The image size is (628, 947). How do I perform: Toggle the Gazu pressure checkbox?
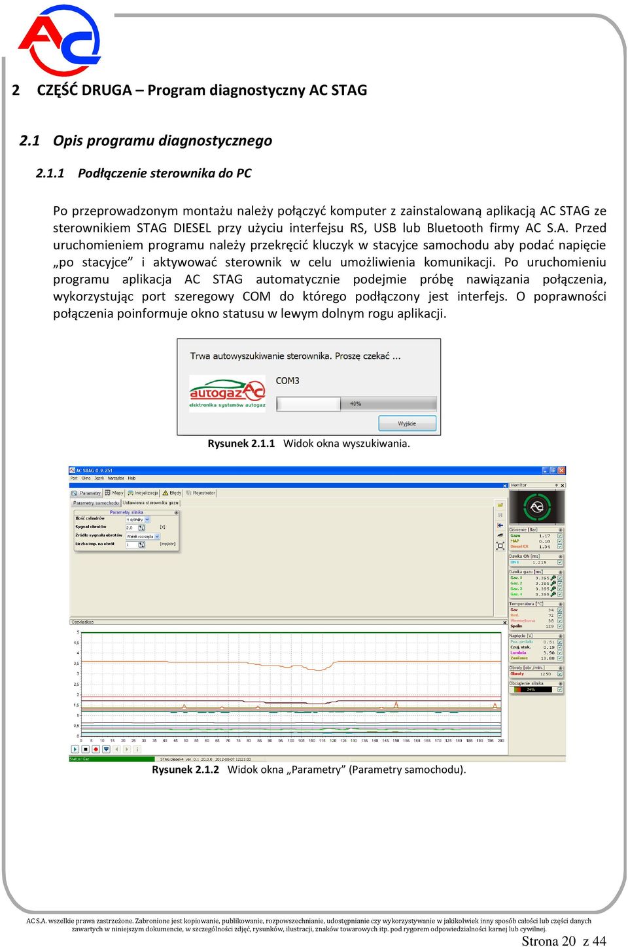click(x=560, y=535)
